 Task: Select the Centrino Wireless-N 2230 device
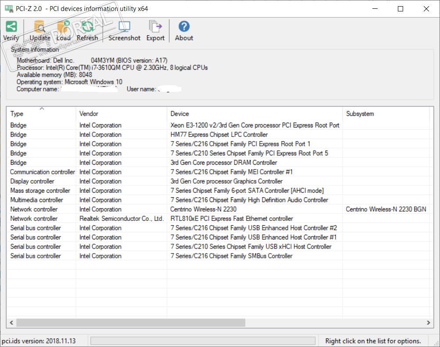tap(203, 209)
